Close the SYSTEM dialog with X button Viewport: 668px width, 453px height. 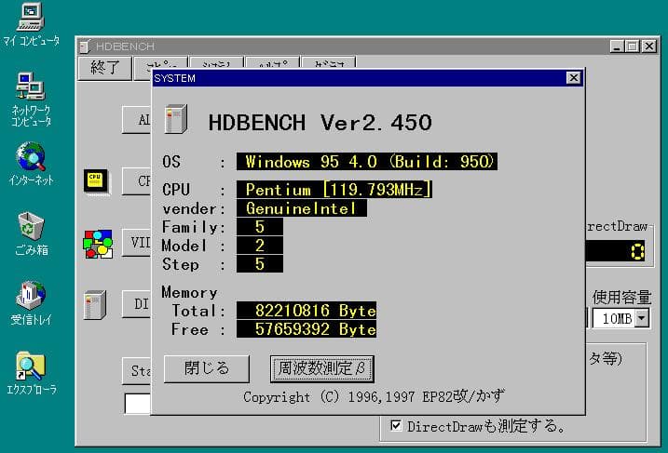(x=573, y=78)
